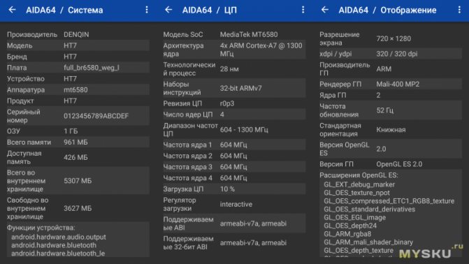
Task: Select the ОЗУ 1 ГБ row
Action: click(x=78, y=131)
